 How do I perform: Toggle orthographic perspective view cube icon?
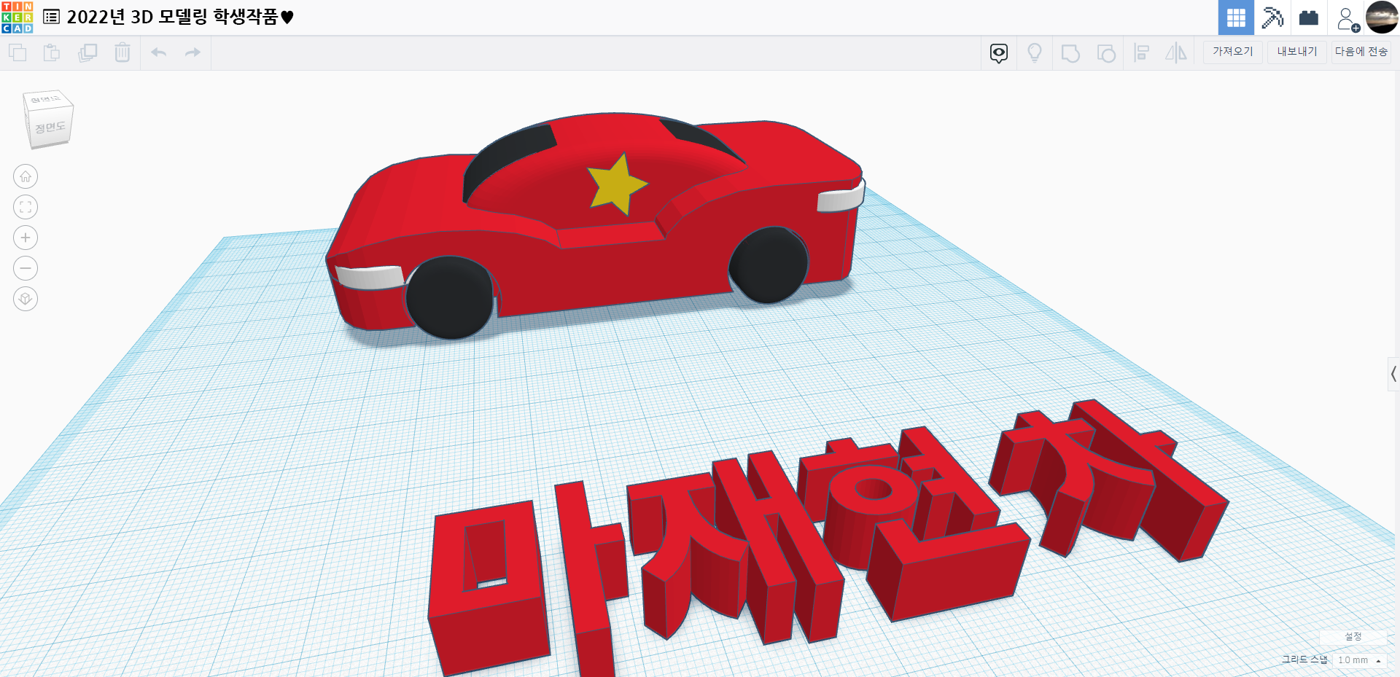point(26,299)
